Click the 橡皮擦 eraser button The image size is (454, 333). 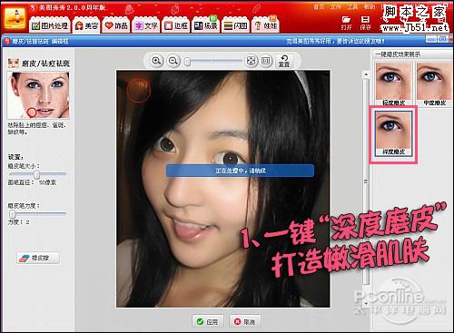[38, 258]
